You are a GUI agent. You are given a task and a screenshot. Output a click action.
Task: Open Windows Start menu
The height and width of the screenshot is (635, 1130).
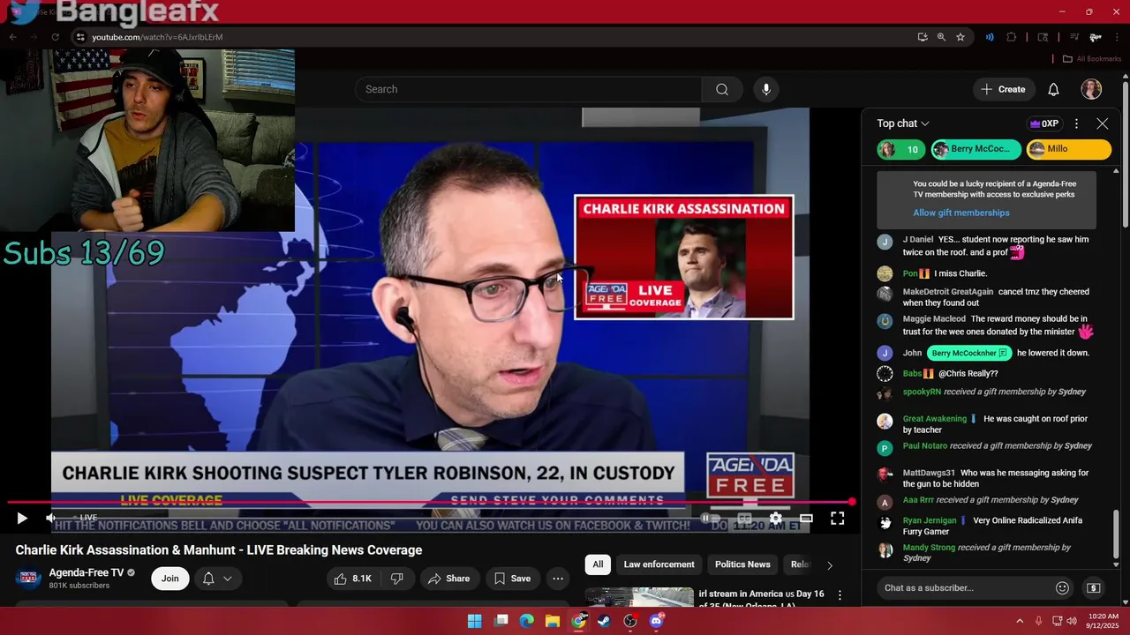pos(474,621)
